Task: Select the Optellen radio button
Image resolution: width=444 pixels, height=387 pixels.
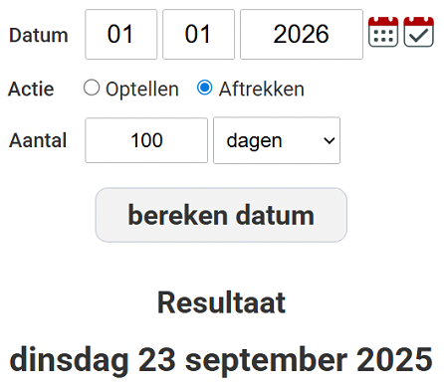Action: click(92, 88)
